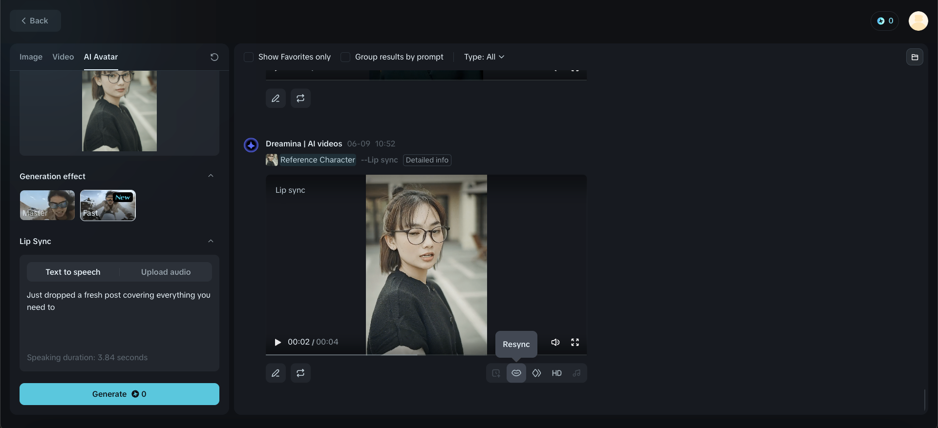This screenshot has width=938, height=428.
Task: Toggle the video volume speaker icon
Action: point(555,342)
